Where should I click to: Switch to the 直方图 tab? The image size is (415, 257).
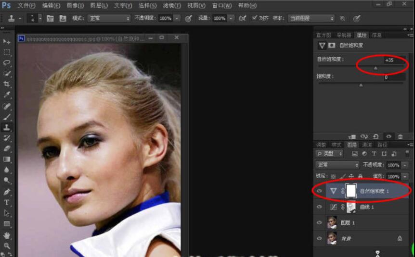point(324,35)
